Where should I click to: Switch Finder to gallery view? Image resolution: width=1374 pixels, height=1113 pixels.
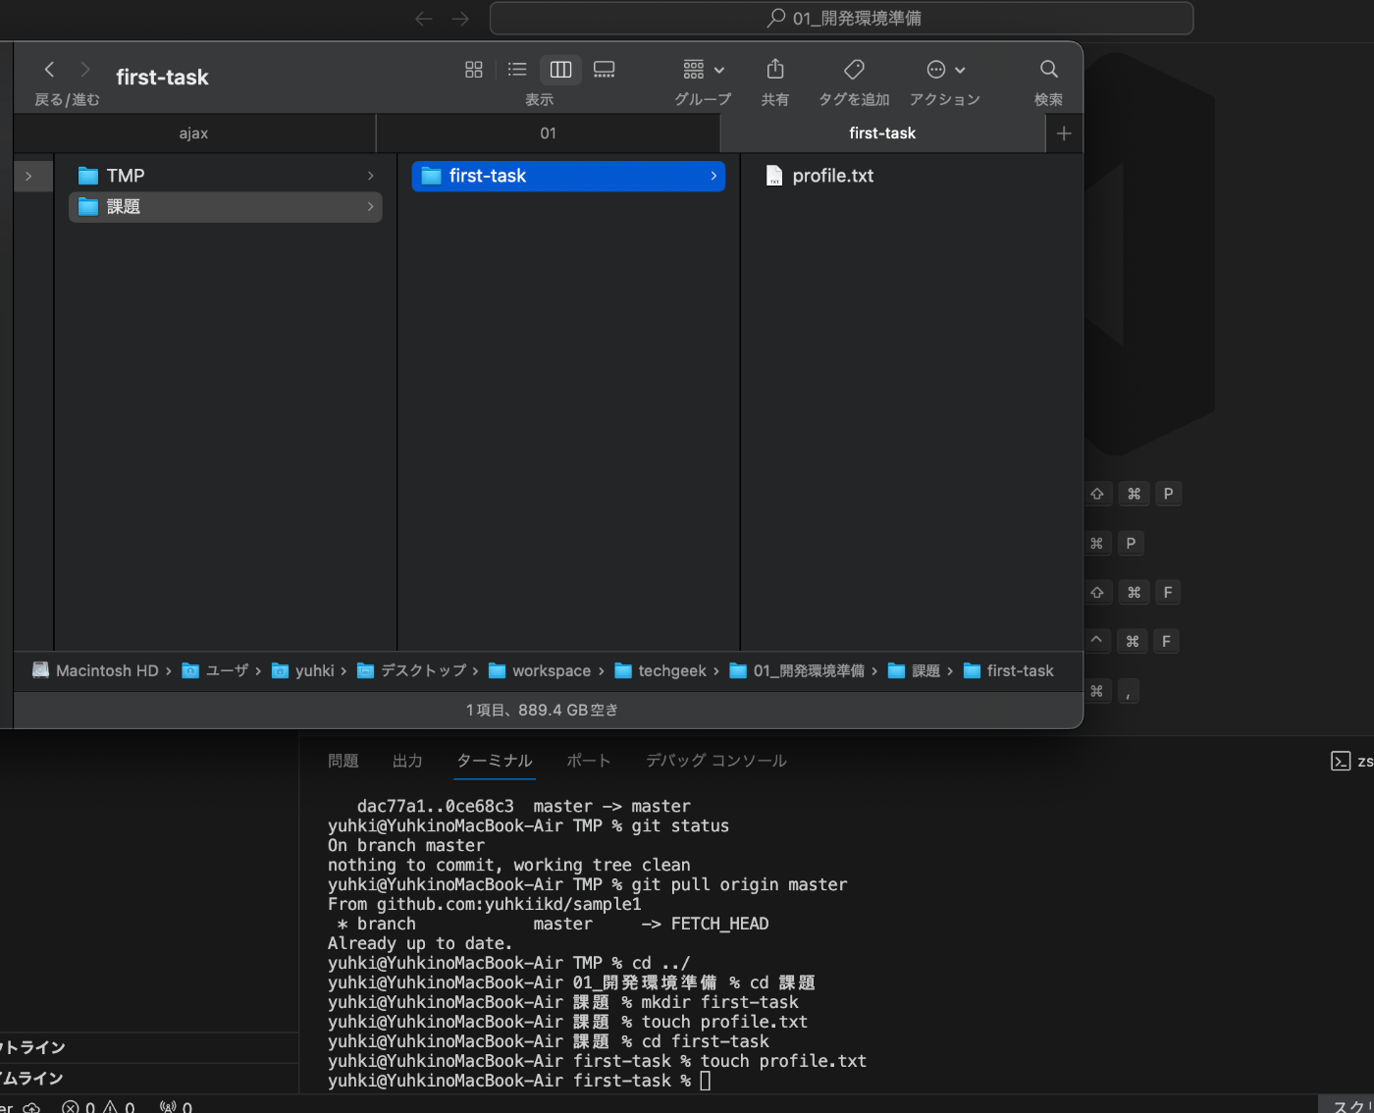(605, 69)
